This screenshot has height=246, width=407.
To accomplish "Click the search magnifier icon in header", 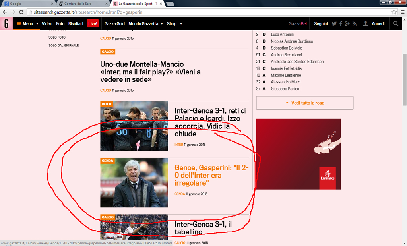I will pos(395,23).
